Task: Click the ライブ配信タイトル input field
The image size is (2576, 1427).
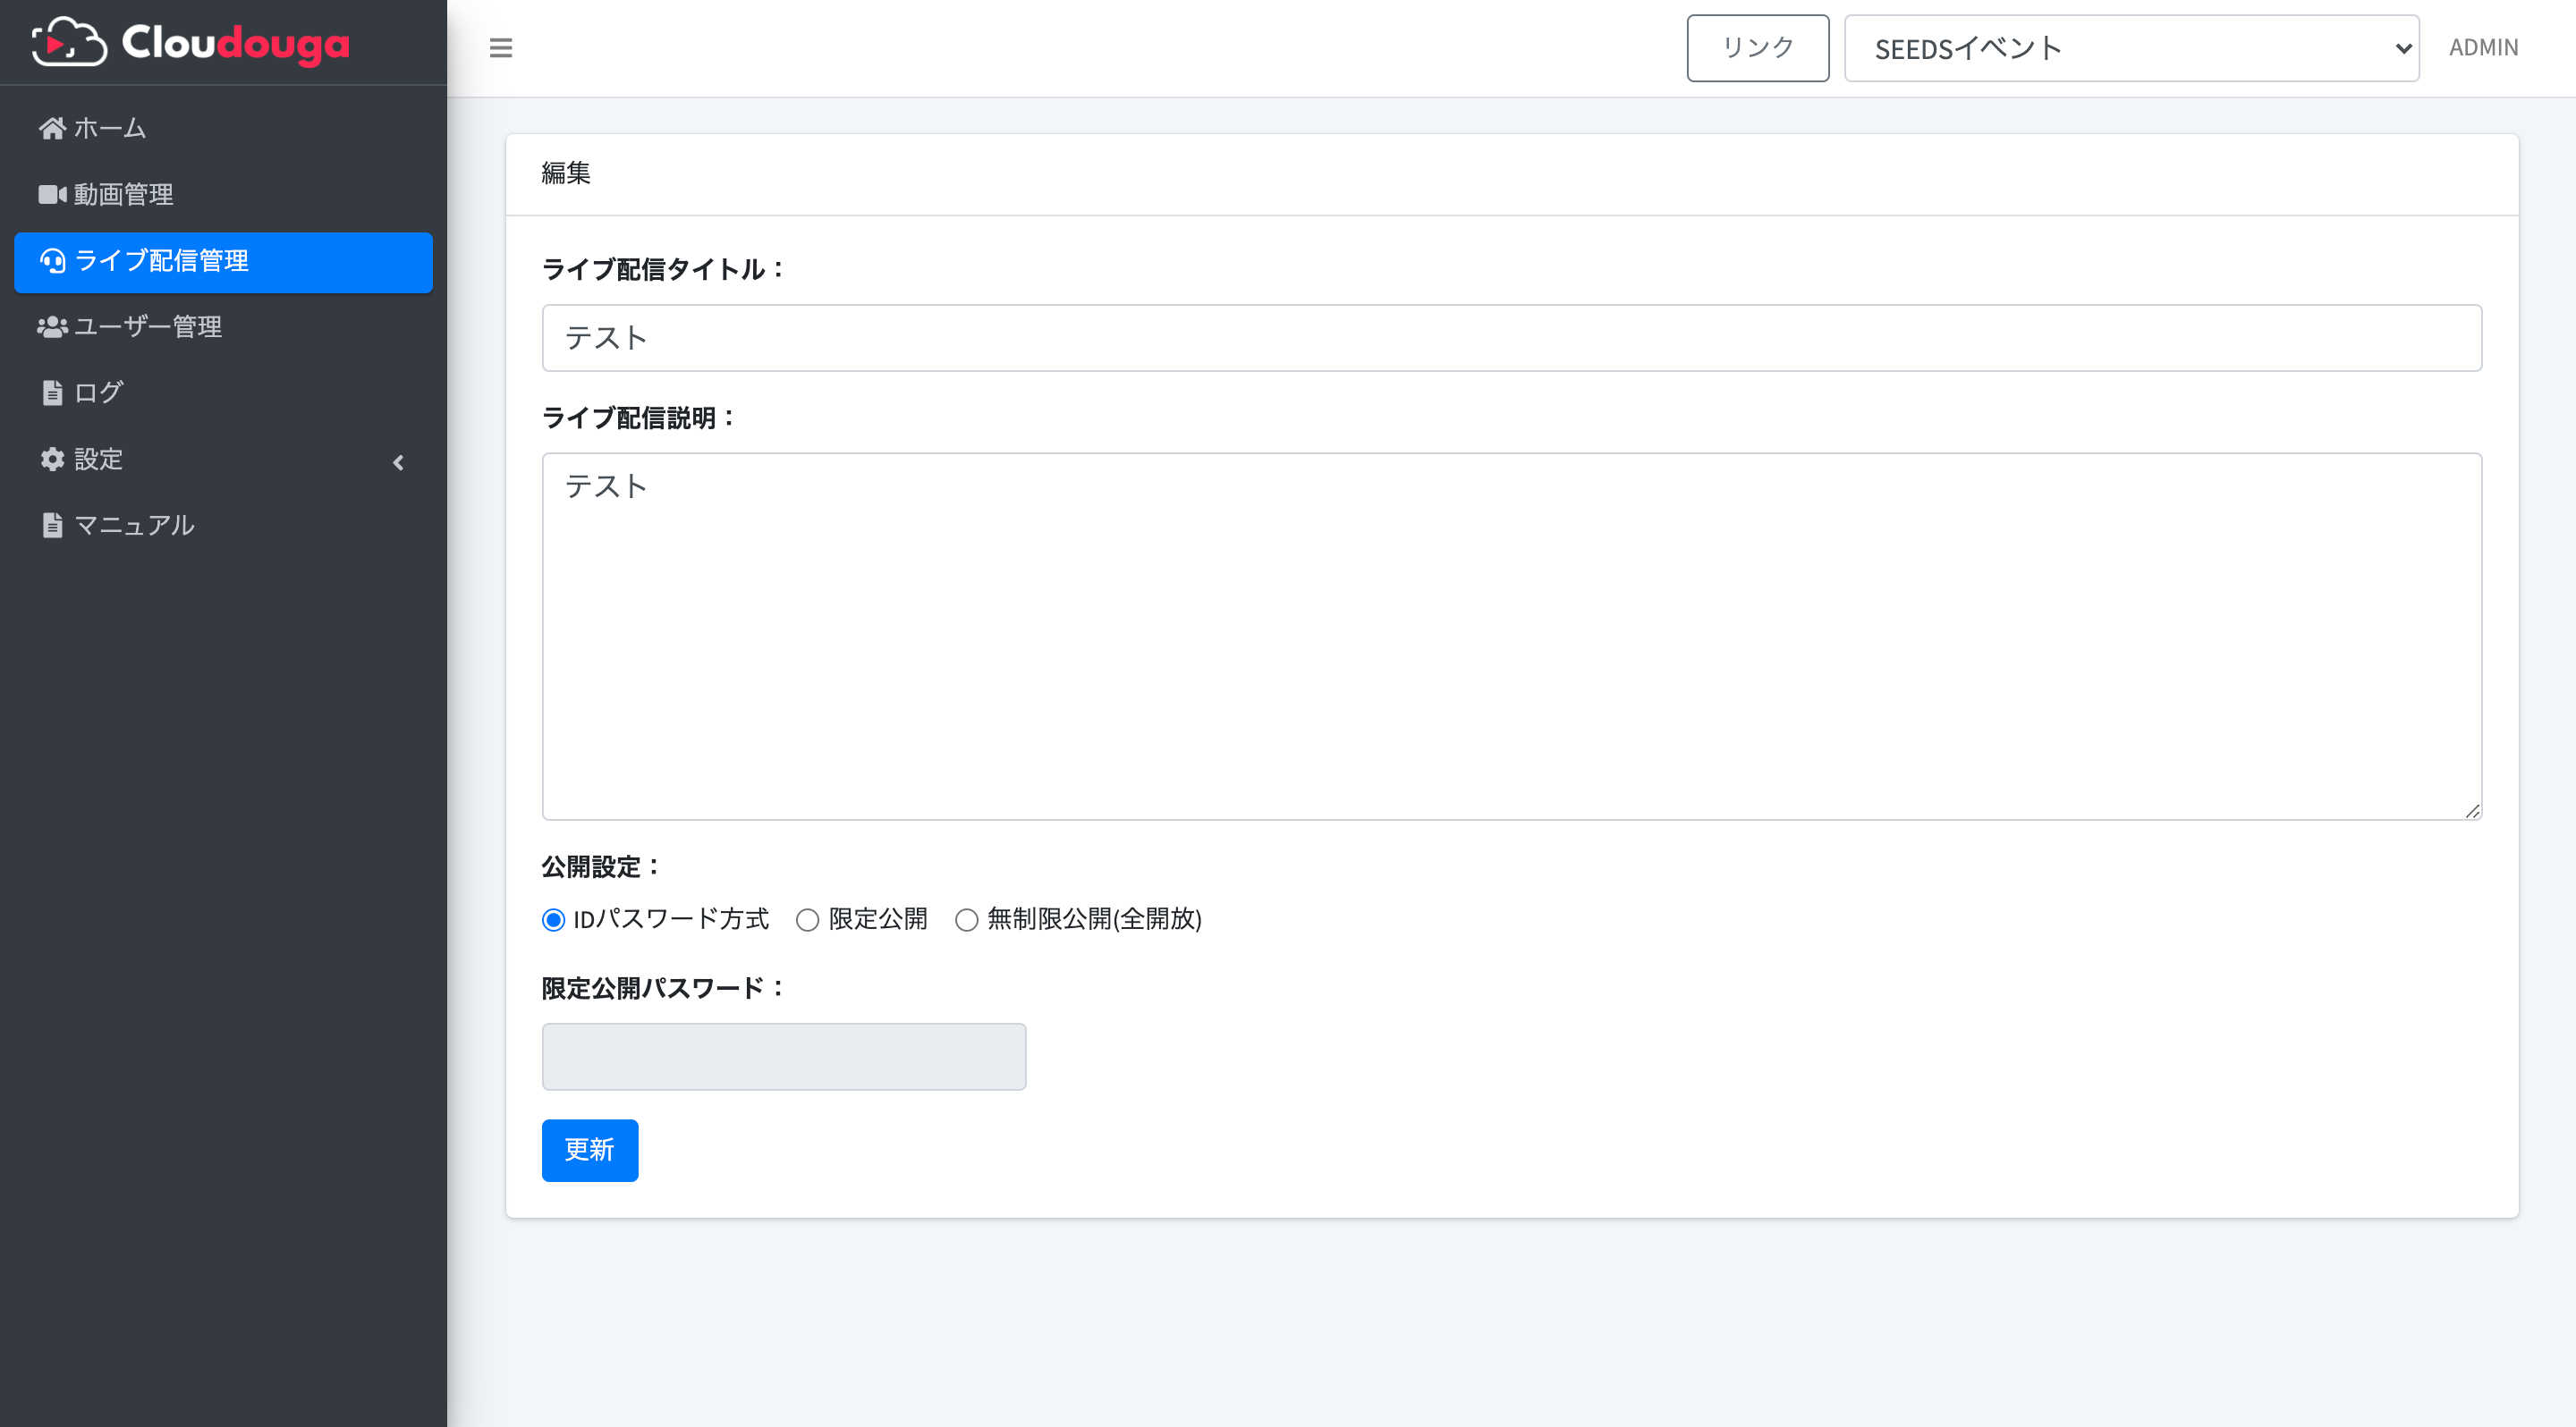Action: pyautogui.click(x=1511, y=338)
